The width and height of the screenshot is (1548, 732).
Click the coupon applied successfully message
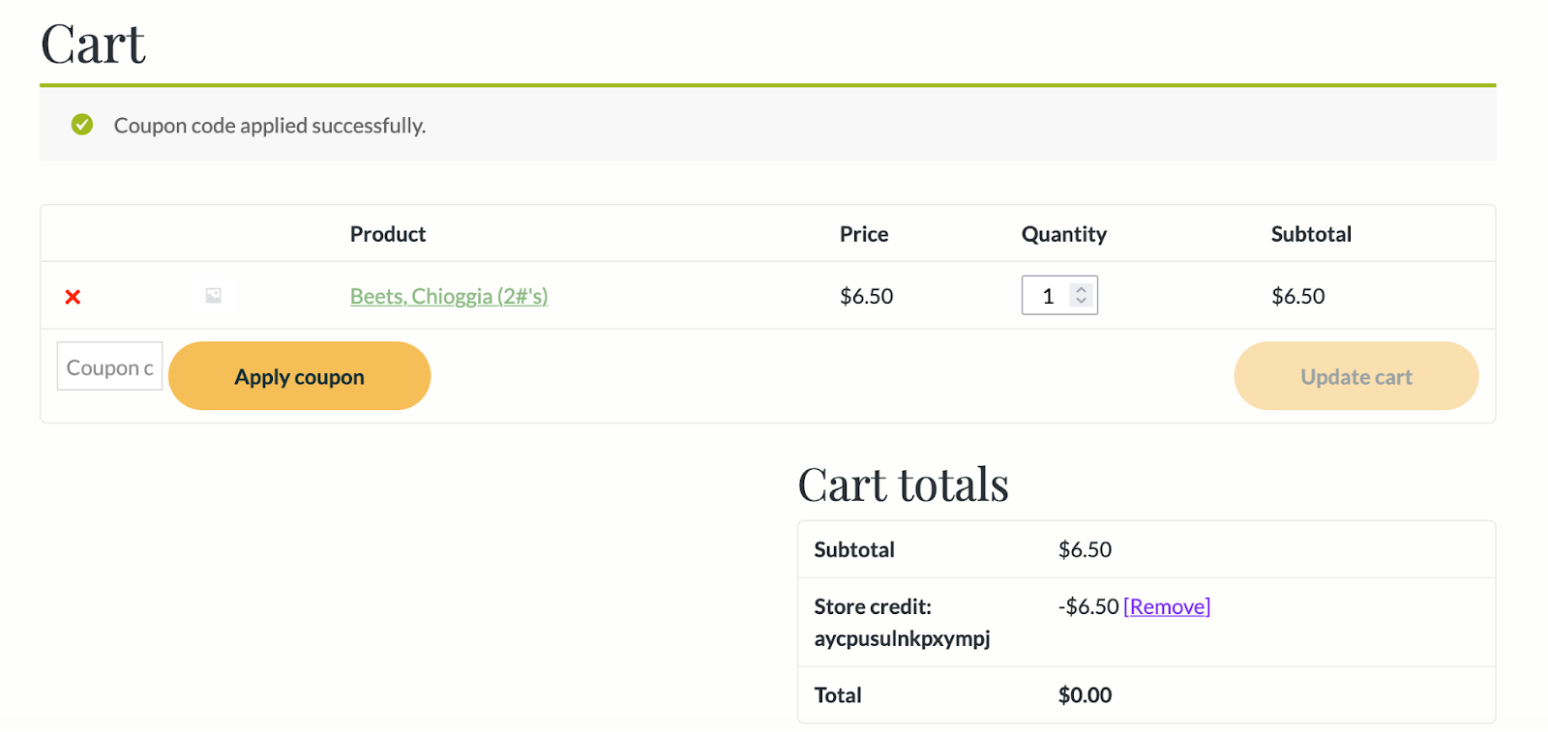270,126
